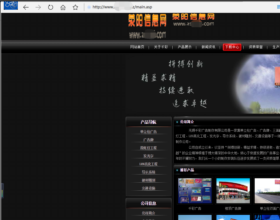
Task: Click the blue flower logo icon
Action: click(x=11, y=5)
